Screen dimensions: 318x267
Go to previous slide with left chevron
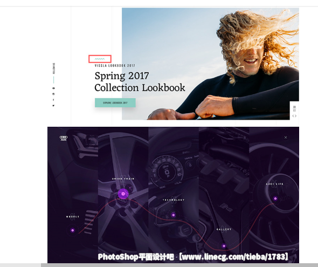pos(293,116)
